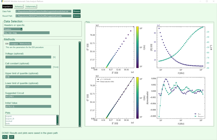Edit the Lower limit of quantile field

28,87
